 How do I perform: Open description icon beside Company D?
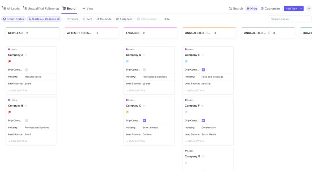(x=144, y=55)
